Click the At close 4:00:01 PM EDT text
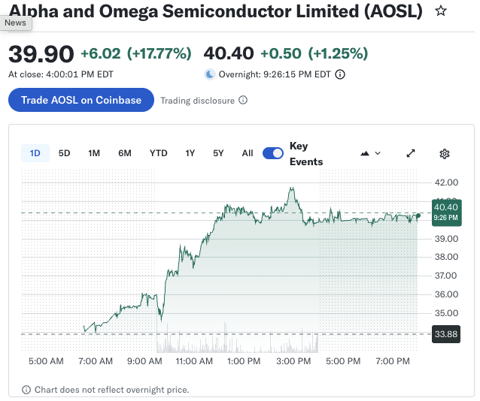The image size is (480, 401). 61,74
